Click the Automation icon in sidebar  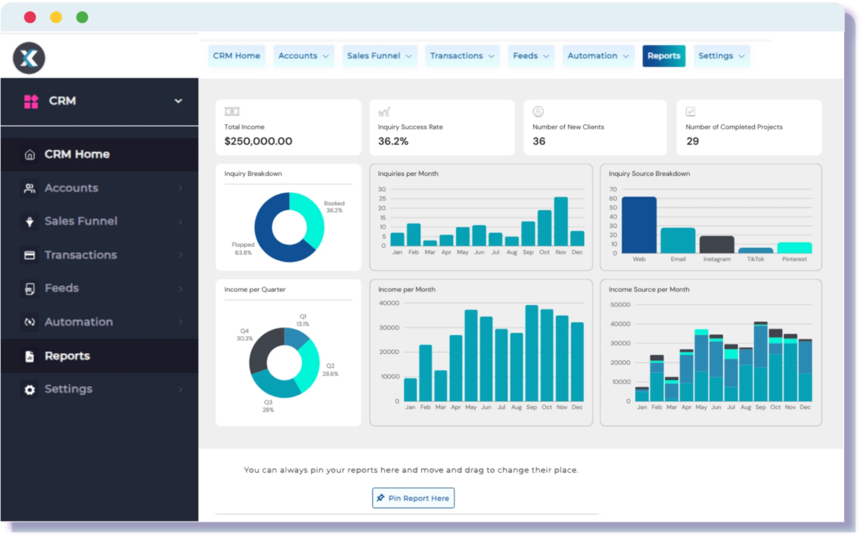click(29, 322)
